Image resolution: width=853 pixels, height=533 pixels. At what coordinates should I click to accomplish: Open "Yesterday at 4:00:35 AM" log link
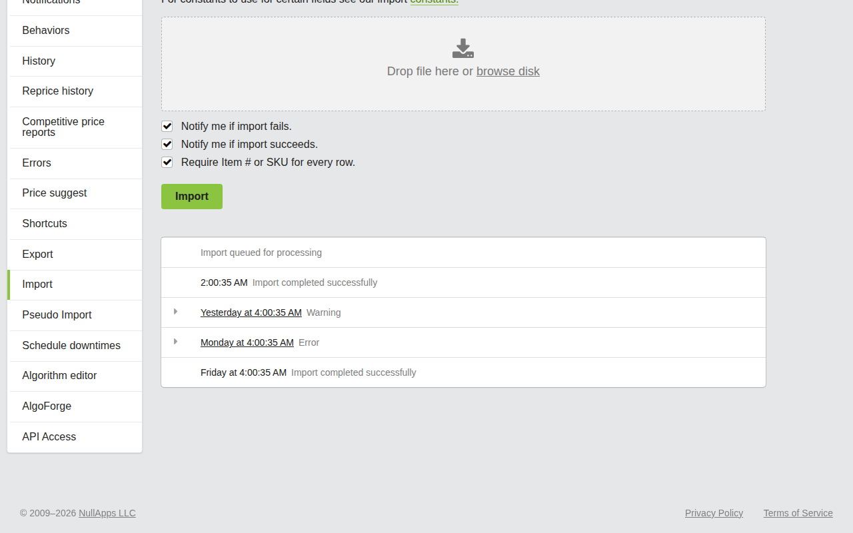pos(251,312)
